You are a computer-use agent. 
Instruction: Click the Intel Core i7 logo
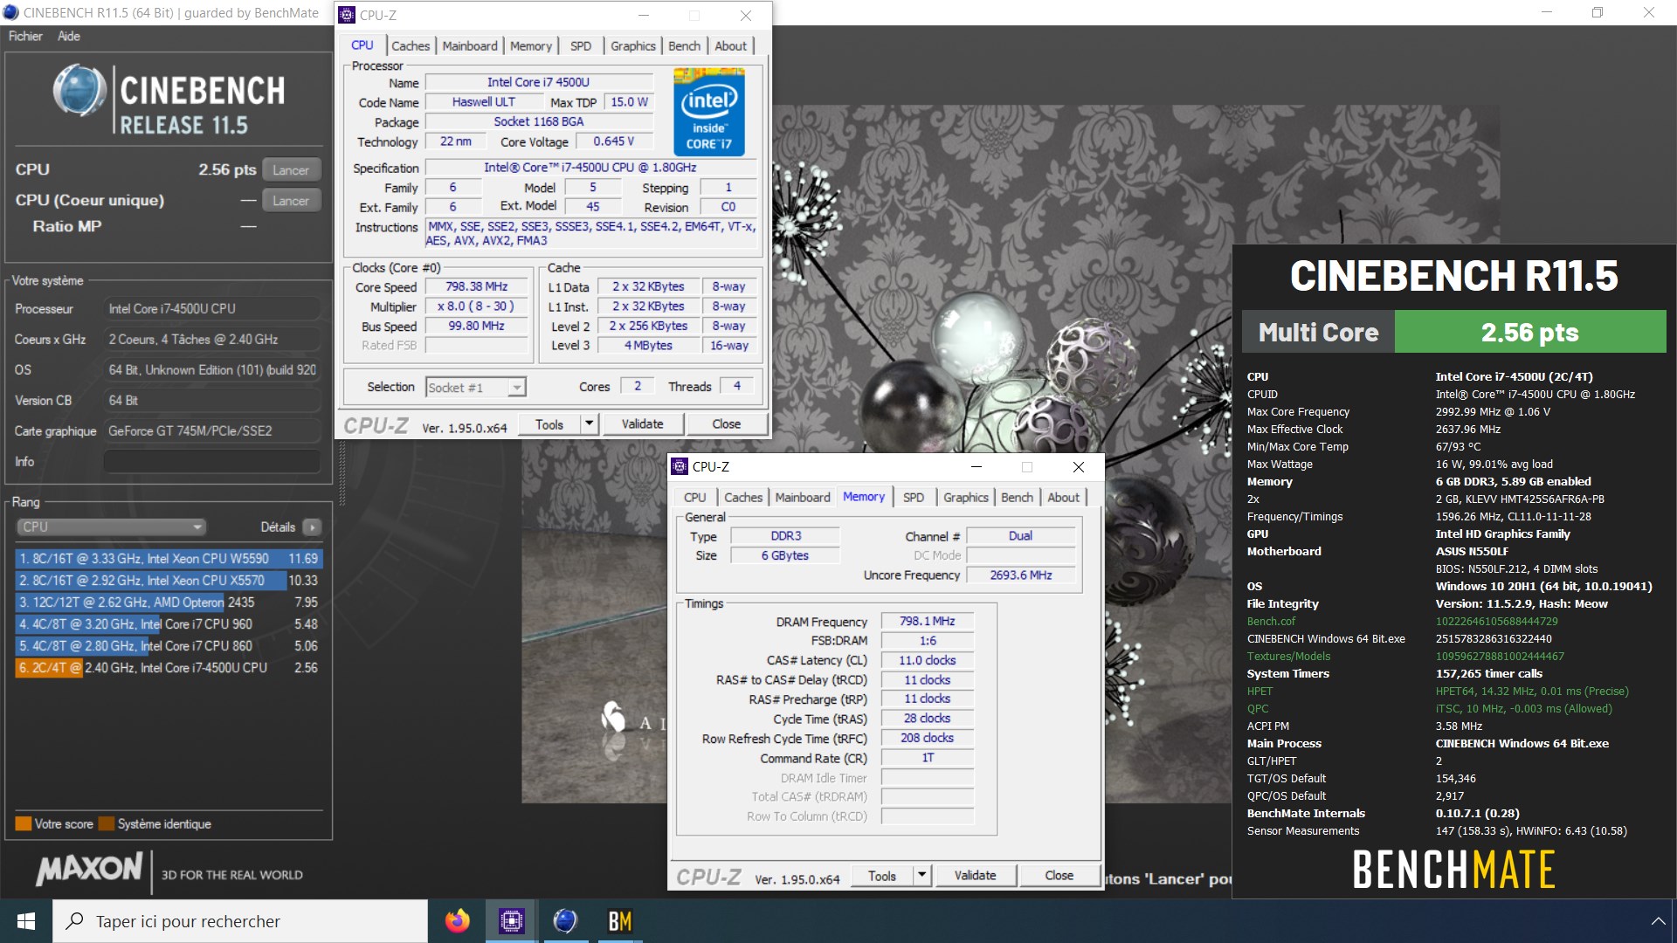point(709,113)
